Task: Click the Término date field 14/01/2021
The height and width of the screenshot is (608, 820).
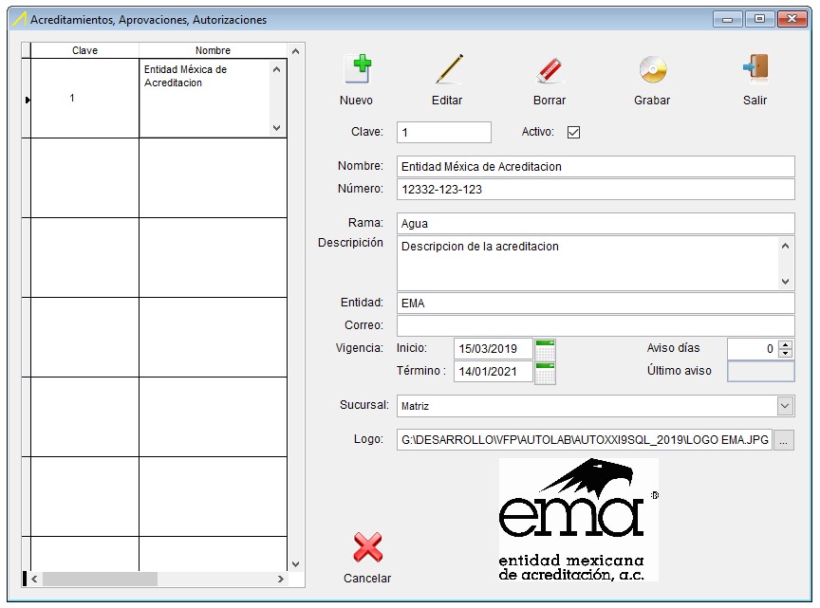Action: click(x=494, y=372)
